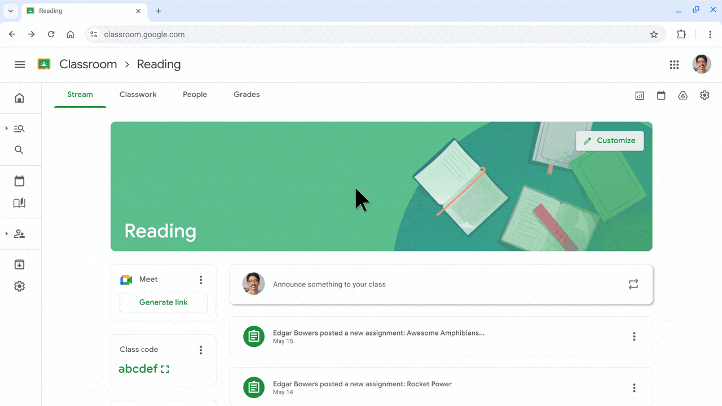Image resolution: width=722 pixels, height=406 pixels.
Task: Click the class code abcdef
Action: click(x=138, y=369)
